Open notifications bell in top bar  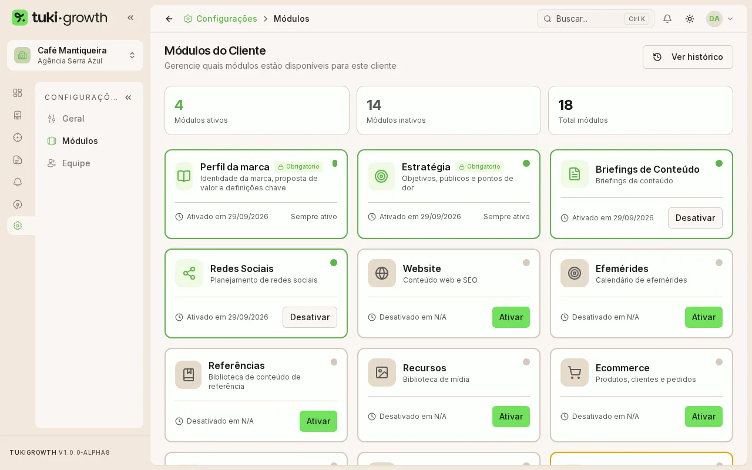pos(667,19)
